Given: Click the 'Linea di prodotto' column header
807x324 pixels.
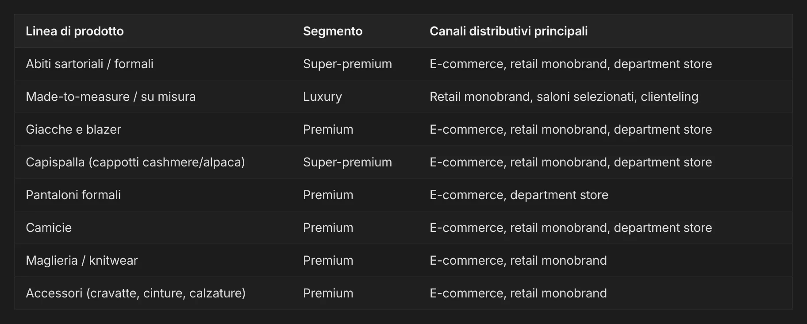Looking at the screenshot, I should tap(74, 31).
